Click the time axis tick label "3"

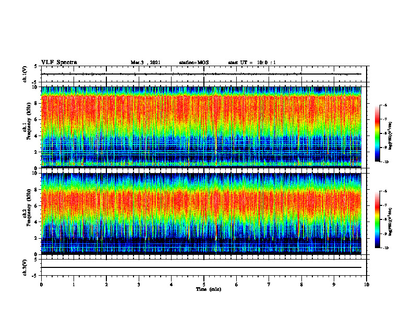pyautogui.click(x=139, y=285)
